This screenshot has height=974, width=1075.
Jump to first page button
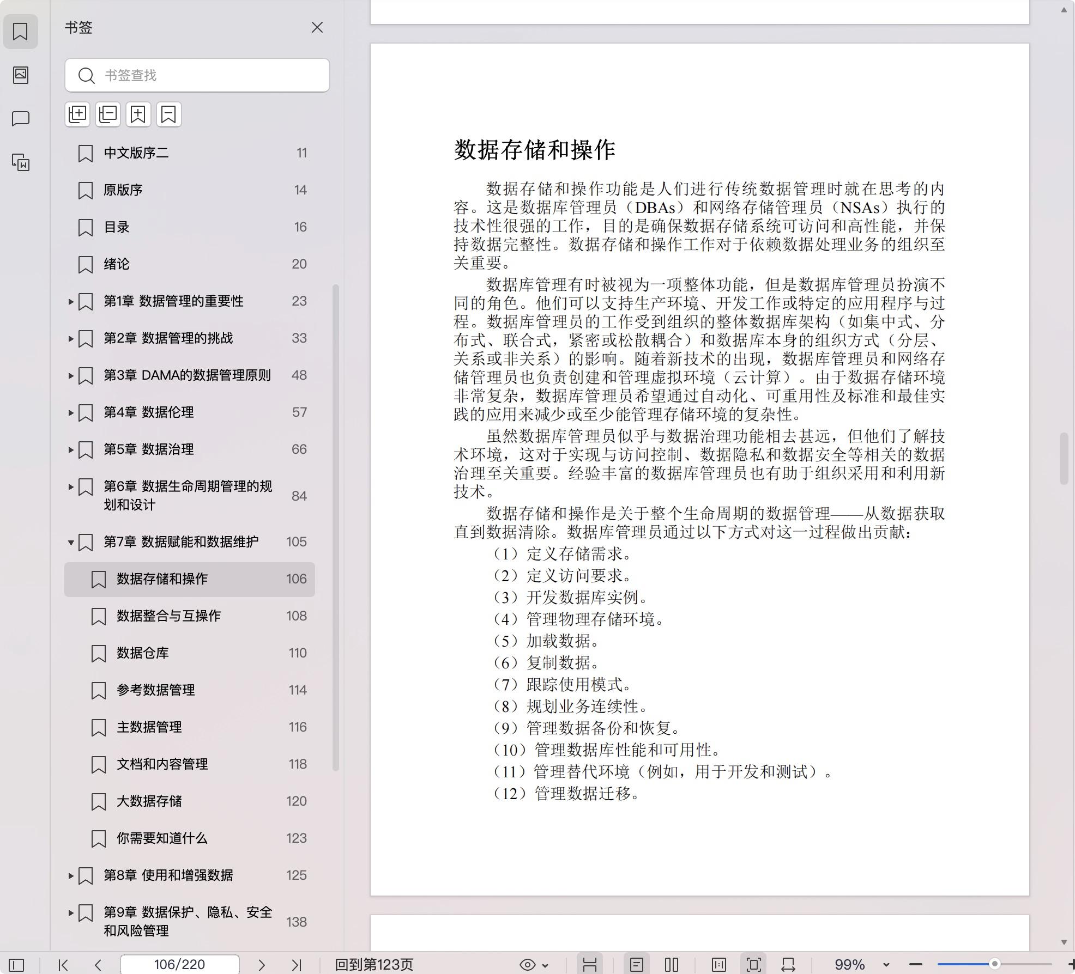(x=63, y=965)
